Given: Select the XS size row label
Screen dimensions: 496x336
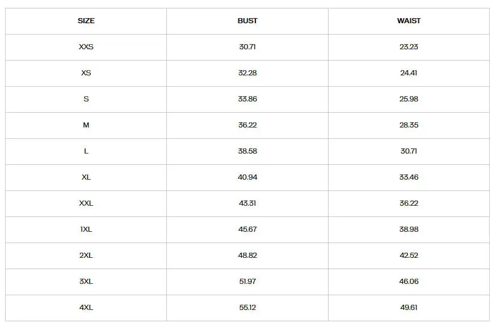Looking at the screenshot, I should pyautogui.click(x=86, y=73).
